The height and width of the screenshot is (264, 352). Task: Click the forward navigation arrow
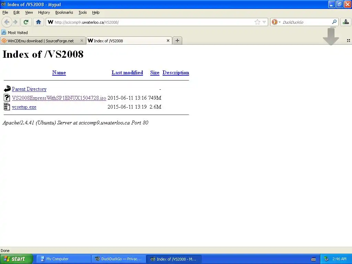[x=15, y=22]
